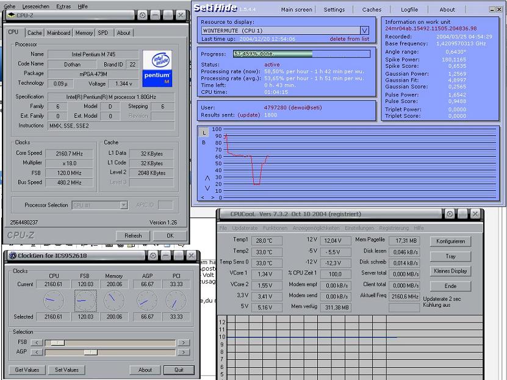Click the Tray button in CPUCool
Image resolution: width=507 pixels, height=380 pixels.
tap(450, 256)
